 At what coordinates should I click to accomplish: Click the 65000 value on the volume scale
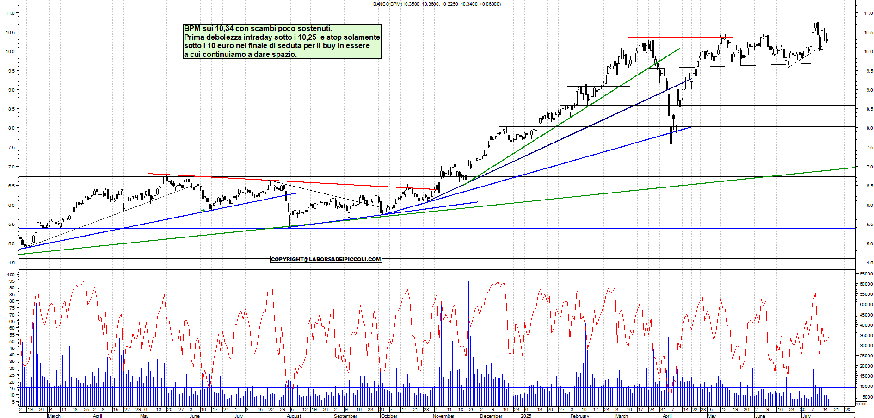(866, 274)
